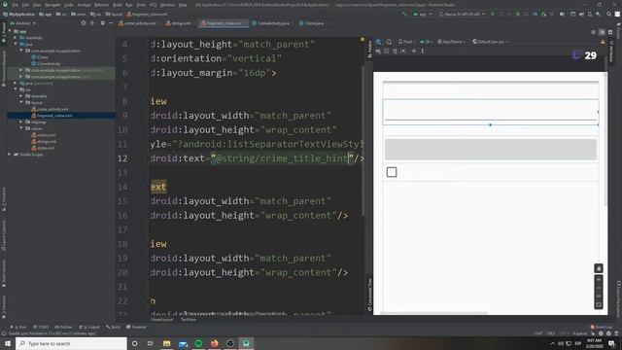Open the app run configuration dropdown
This screenshot has width=622, height=350.
tap(422, 14)
